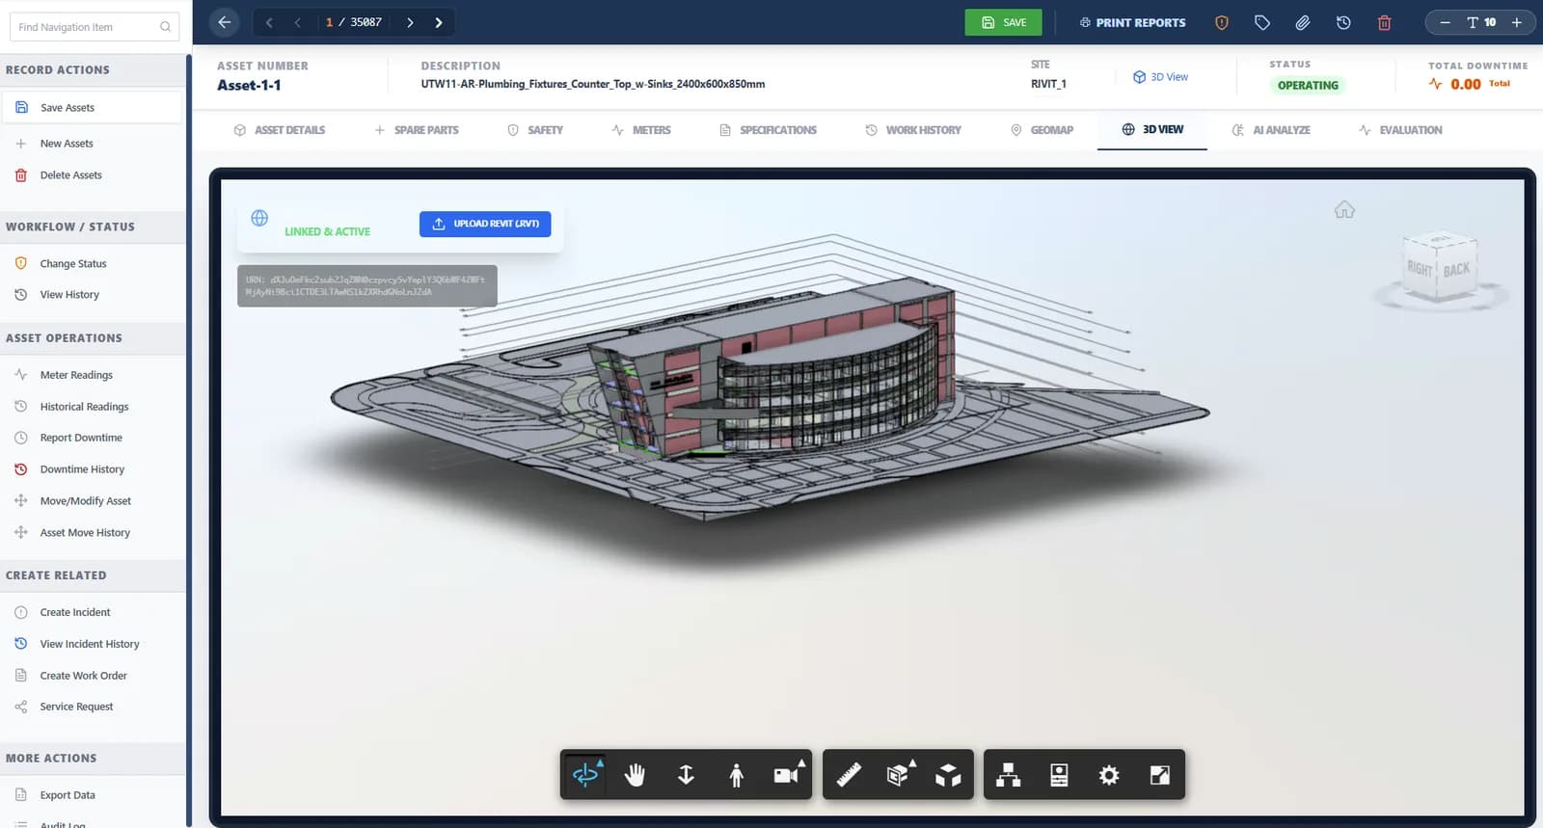The image size is (1543, 828).
Task: Go back with the arrow button
Action: pyautogui.click(x=224, y=22)
